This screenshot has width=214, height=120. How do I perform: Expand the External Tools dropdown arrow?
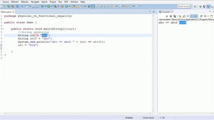coord(59,6)
